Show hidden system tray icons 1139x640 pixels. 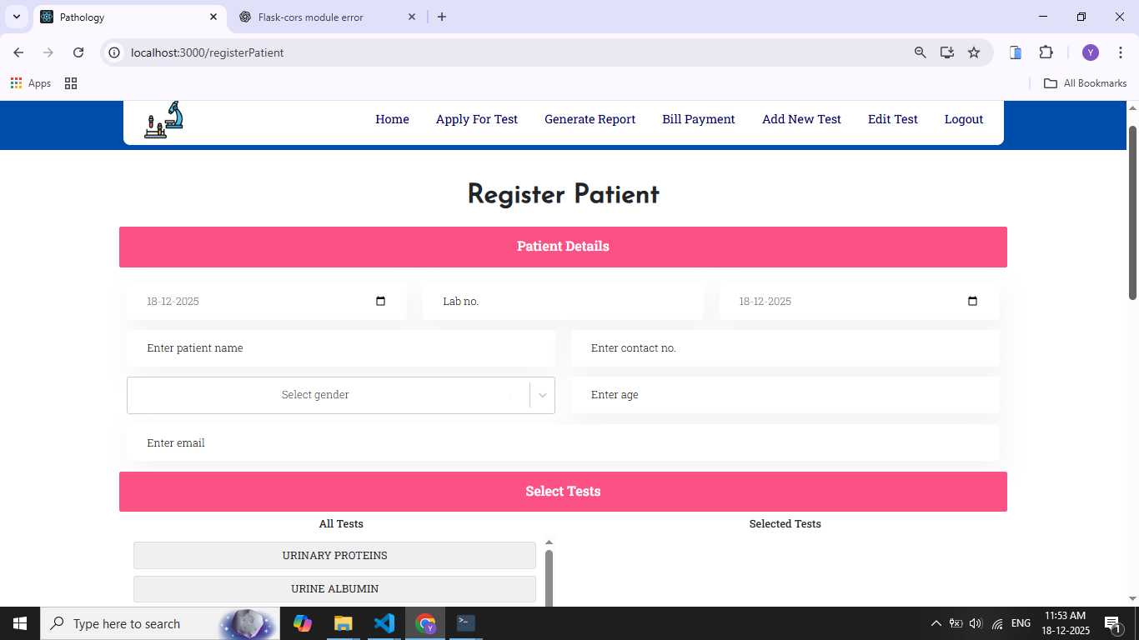[x=936, y=623]
